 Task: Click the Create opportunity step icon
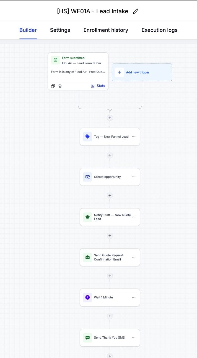pyautogui.click(x=87, y=177)
